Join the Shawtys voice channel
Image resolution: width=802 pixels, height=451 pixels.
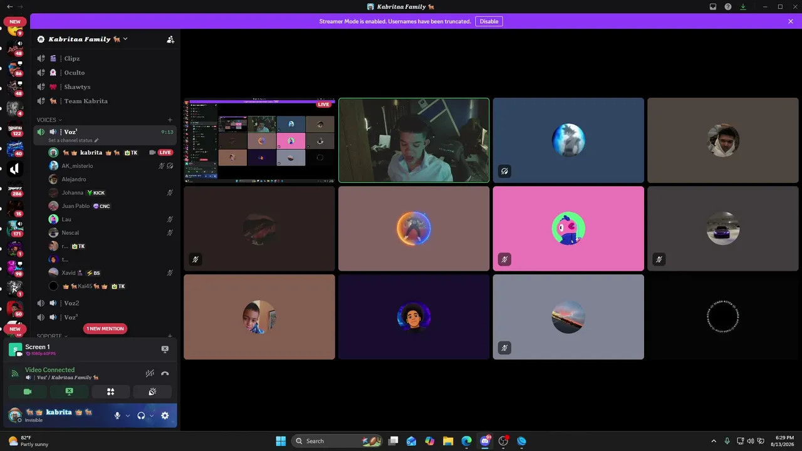105,87
